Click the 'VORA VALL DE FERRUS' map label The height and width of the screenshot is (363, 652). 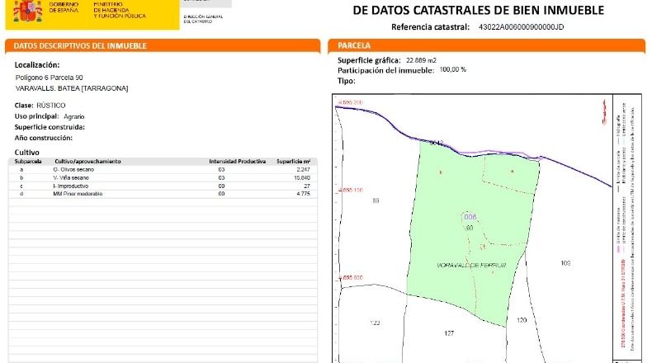pyautogui.click(x=471, y=266)
